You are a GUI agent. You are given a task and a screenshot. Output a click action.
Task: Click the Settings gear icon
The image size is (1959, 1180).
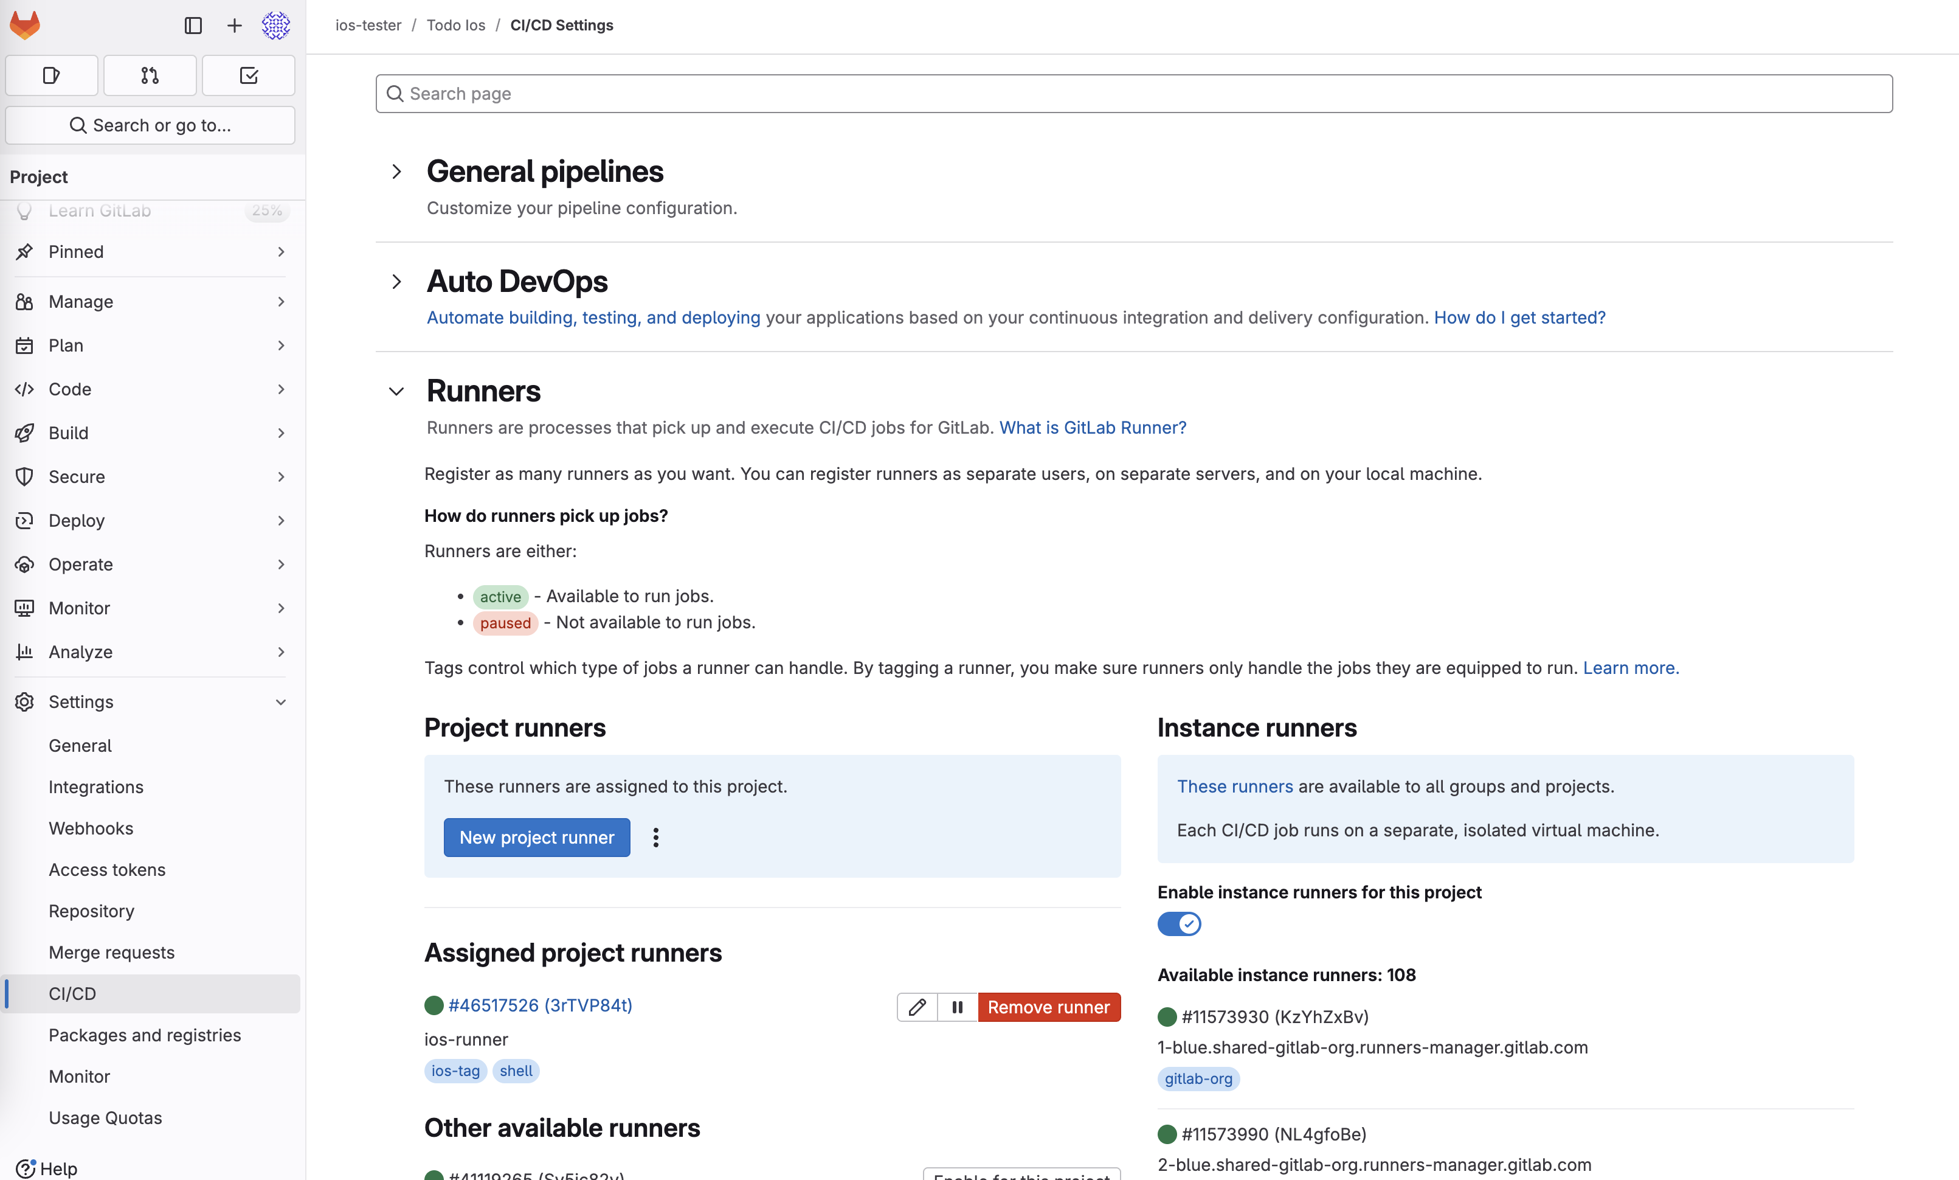click(25, 701)
